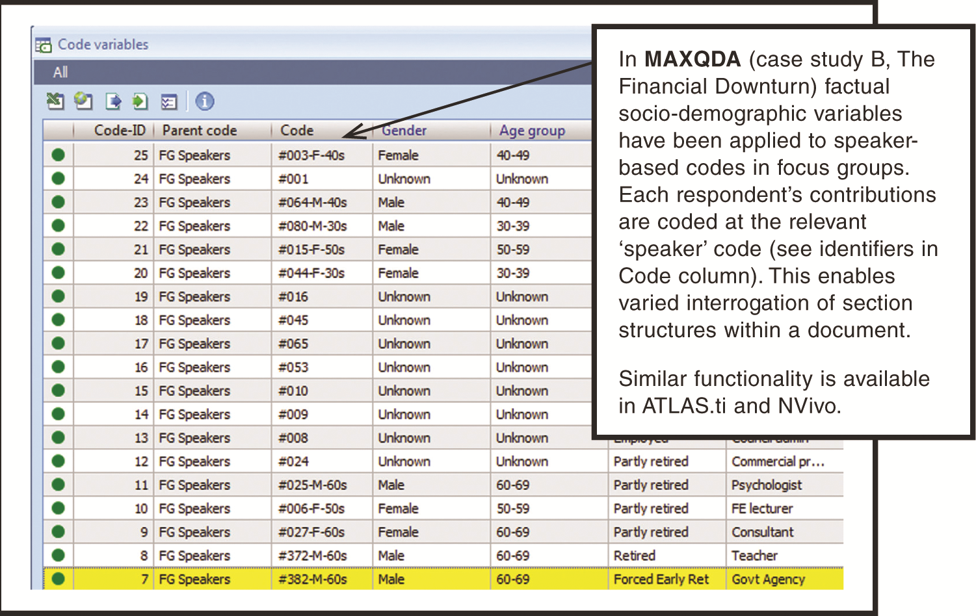Sort by the Code-ID column header
The image size is (976, 616).
point(114,131)
